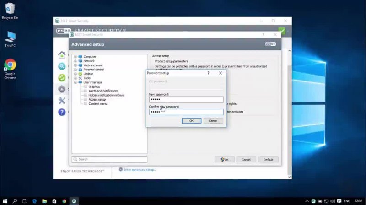Viewport: 366px width, 205px height.
Task: Open network icon in system tray
Action: click(x=326, y=201)
